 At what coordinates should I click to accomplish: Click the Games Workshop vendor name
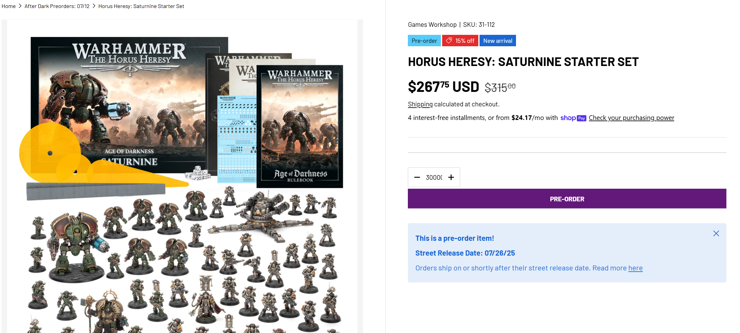point(432,25)
